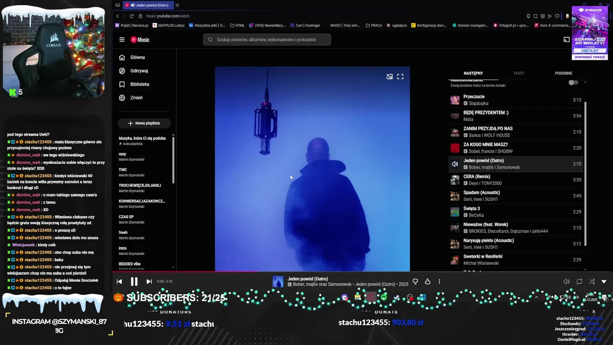Collapse the player page with down arrow

tap(604, 282)
